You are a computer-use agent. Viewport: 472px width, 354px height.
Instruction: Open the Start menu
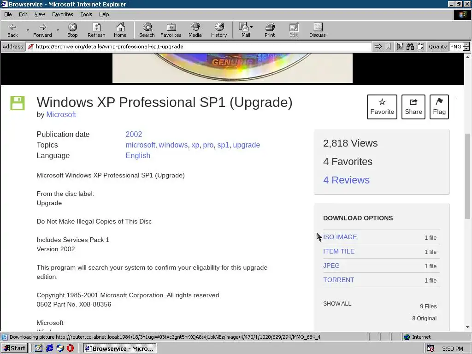(x=14, y=348)
